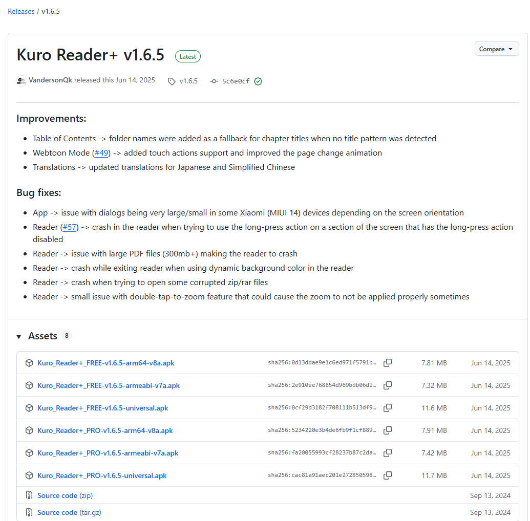This screenshot has height=521, width=530.
Task: Open the Compare dropdown
Action: 496,49
